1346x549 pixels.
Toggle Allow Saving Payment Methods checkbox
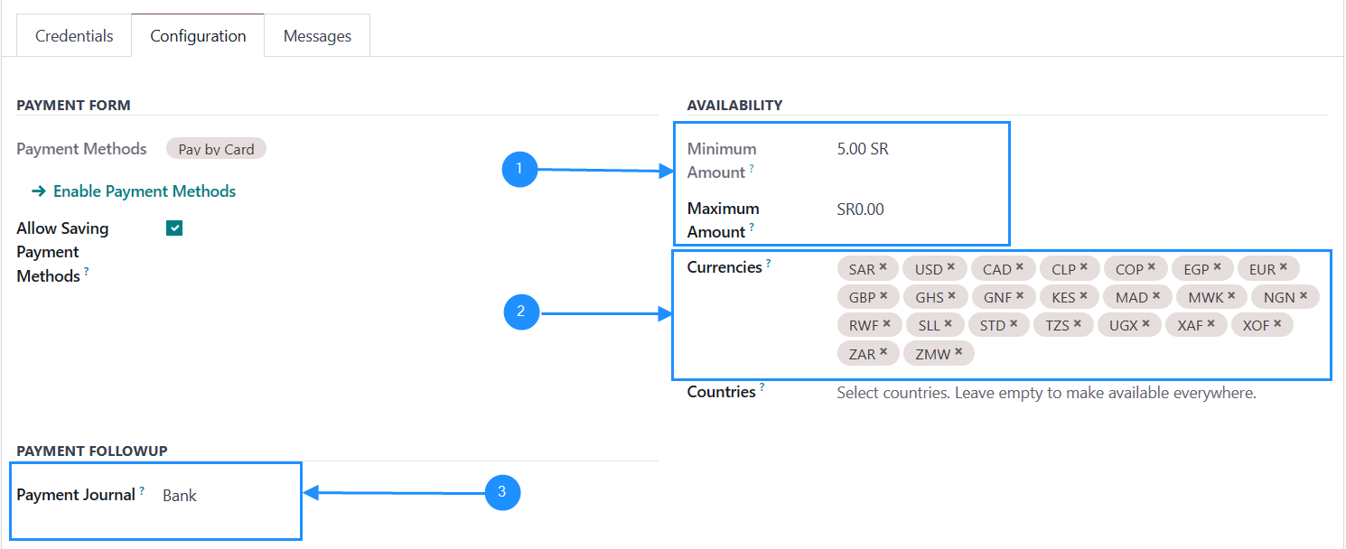[x=174, y=228]
